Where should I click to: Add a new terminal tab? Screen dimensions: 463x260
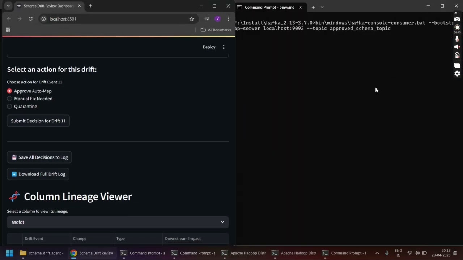click(x=313, y=7)
